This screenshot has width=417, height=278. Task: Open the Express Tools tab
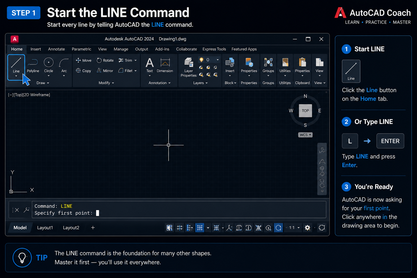point(214,49)
